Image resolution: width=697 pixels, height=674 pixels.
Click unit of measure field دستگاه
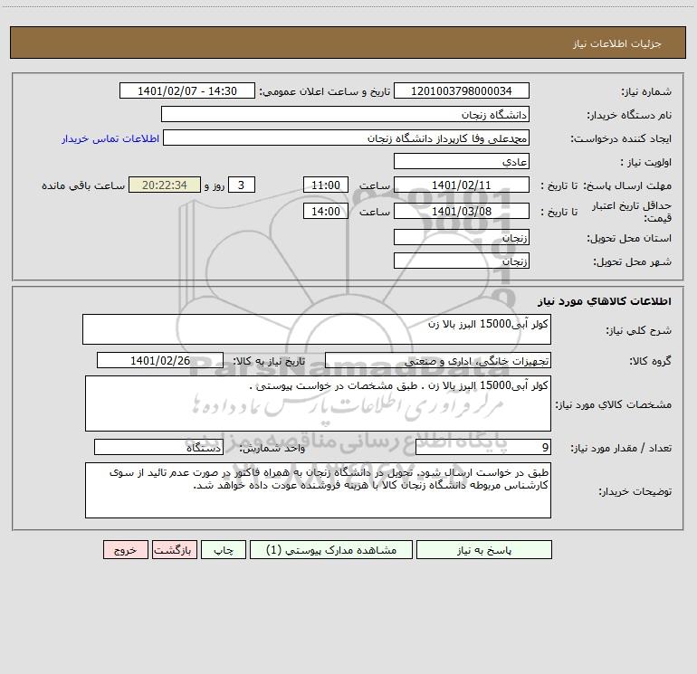[158, 448]
